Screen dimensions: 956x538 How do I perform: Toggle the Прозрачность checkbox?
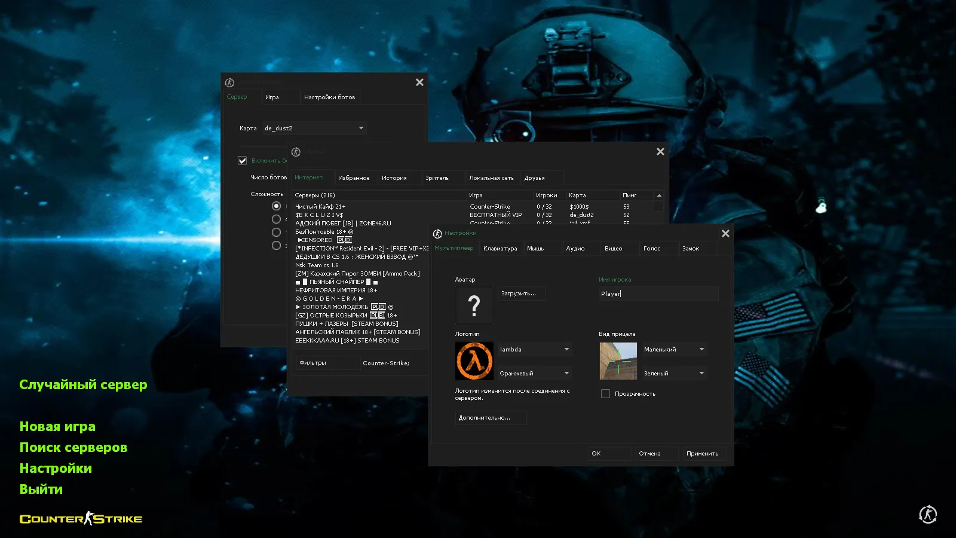[x=605, y=394]
